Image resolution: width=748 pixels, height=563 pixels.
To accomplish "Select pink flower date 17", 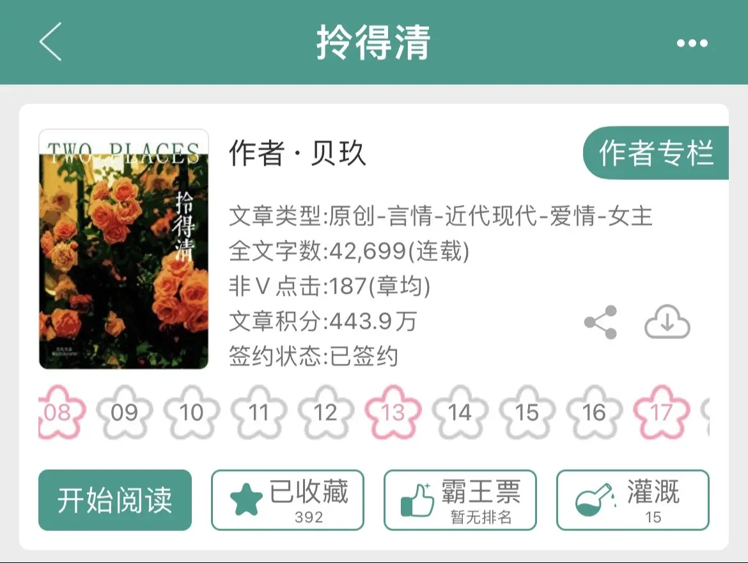I will click(662, 412).
